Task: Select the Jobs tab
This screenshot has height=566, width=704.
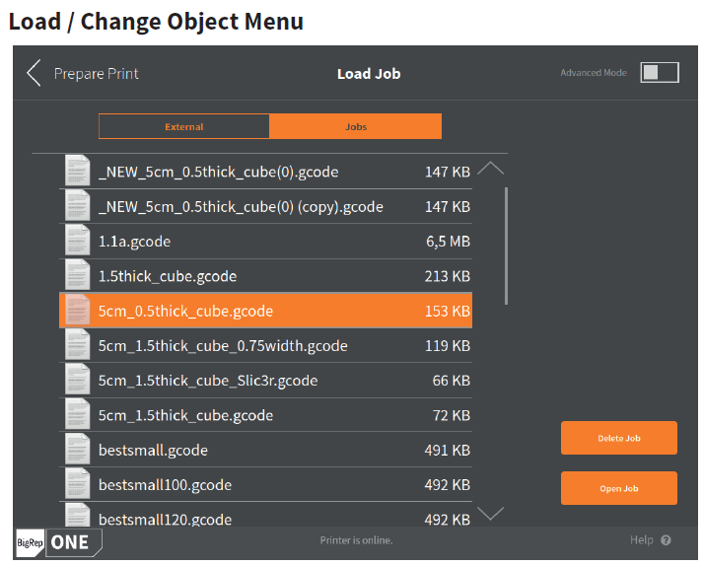Action: (356, 126)
